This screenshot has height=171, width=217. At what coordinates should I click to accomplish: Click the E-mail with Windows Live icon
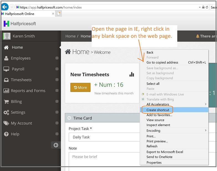[143, 94]
